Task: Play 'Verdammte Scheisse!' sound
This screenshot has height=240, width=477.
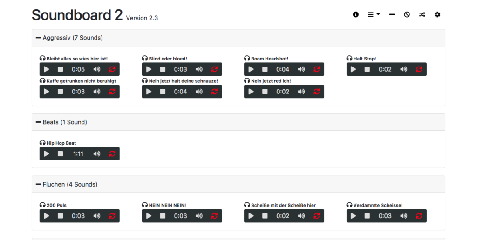Action: [x=353, y=216]
